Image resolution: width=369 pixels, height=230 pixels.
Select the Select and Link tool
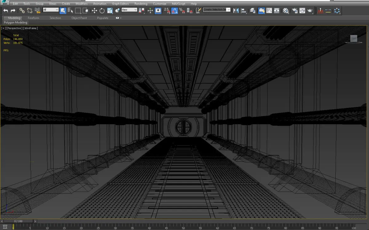point(22,10)
